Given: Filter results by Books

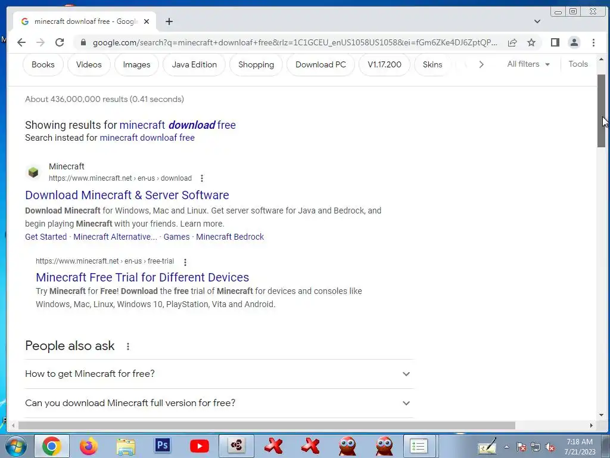Looking at the screenshot, I should pyautogui.click(x=43, y=64).
